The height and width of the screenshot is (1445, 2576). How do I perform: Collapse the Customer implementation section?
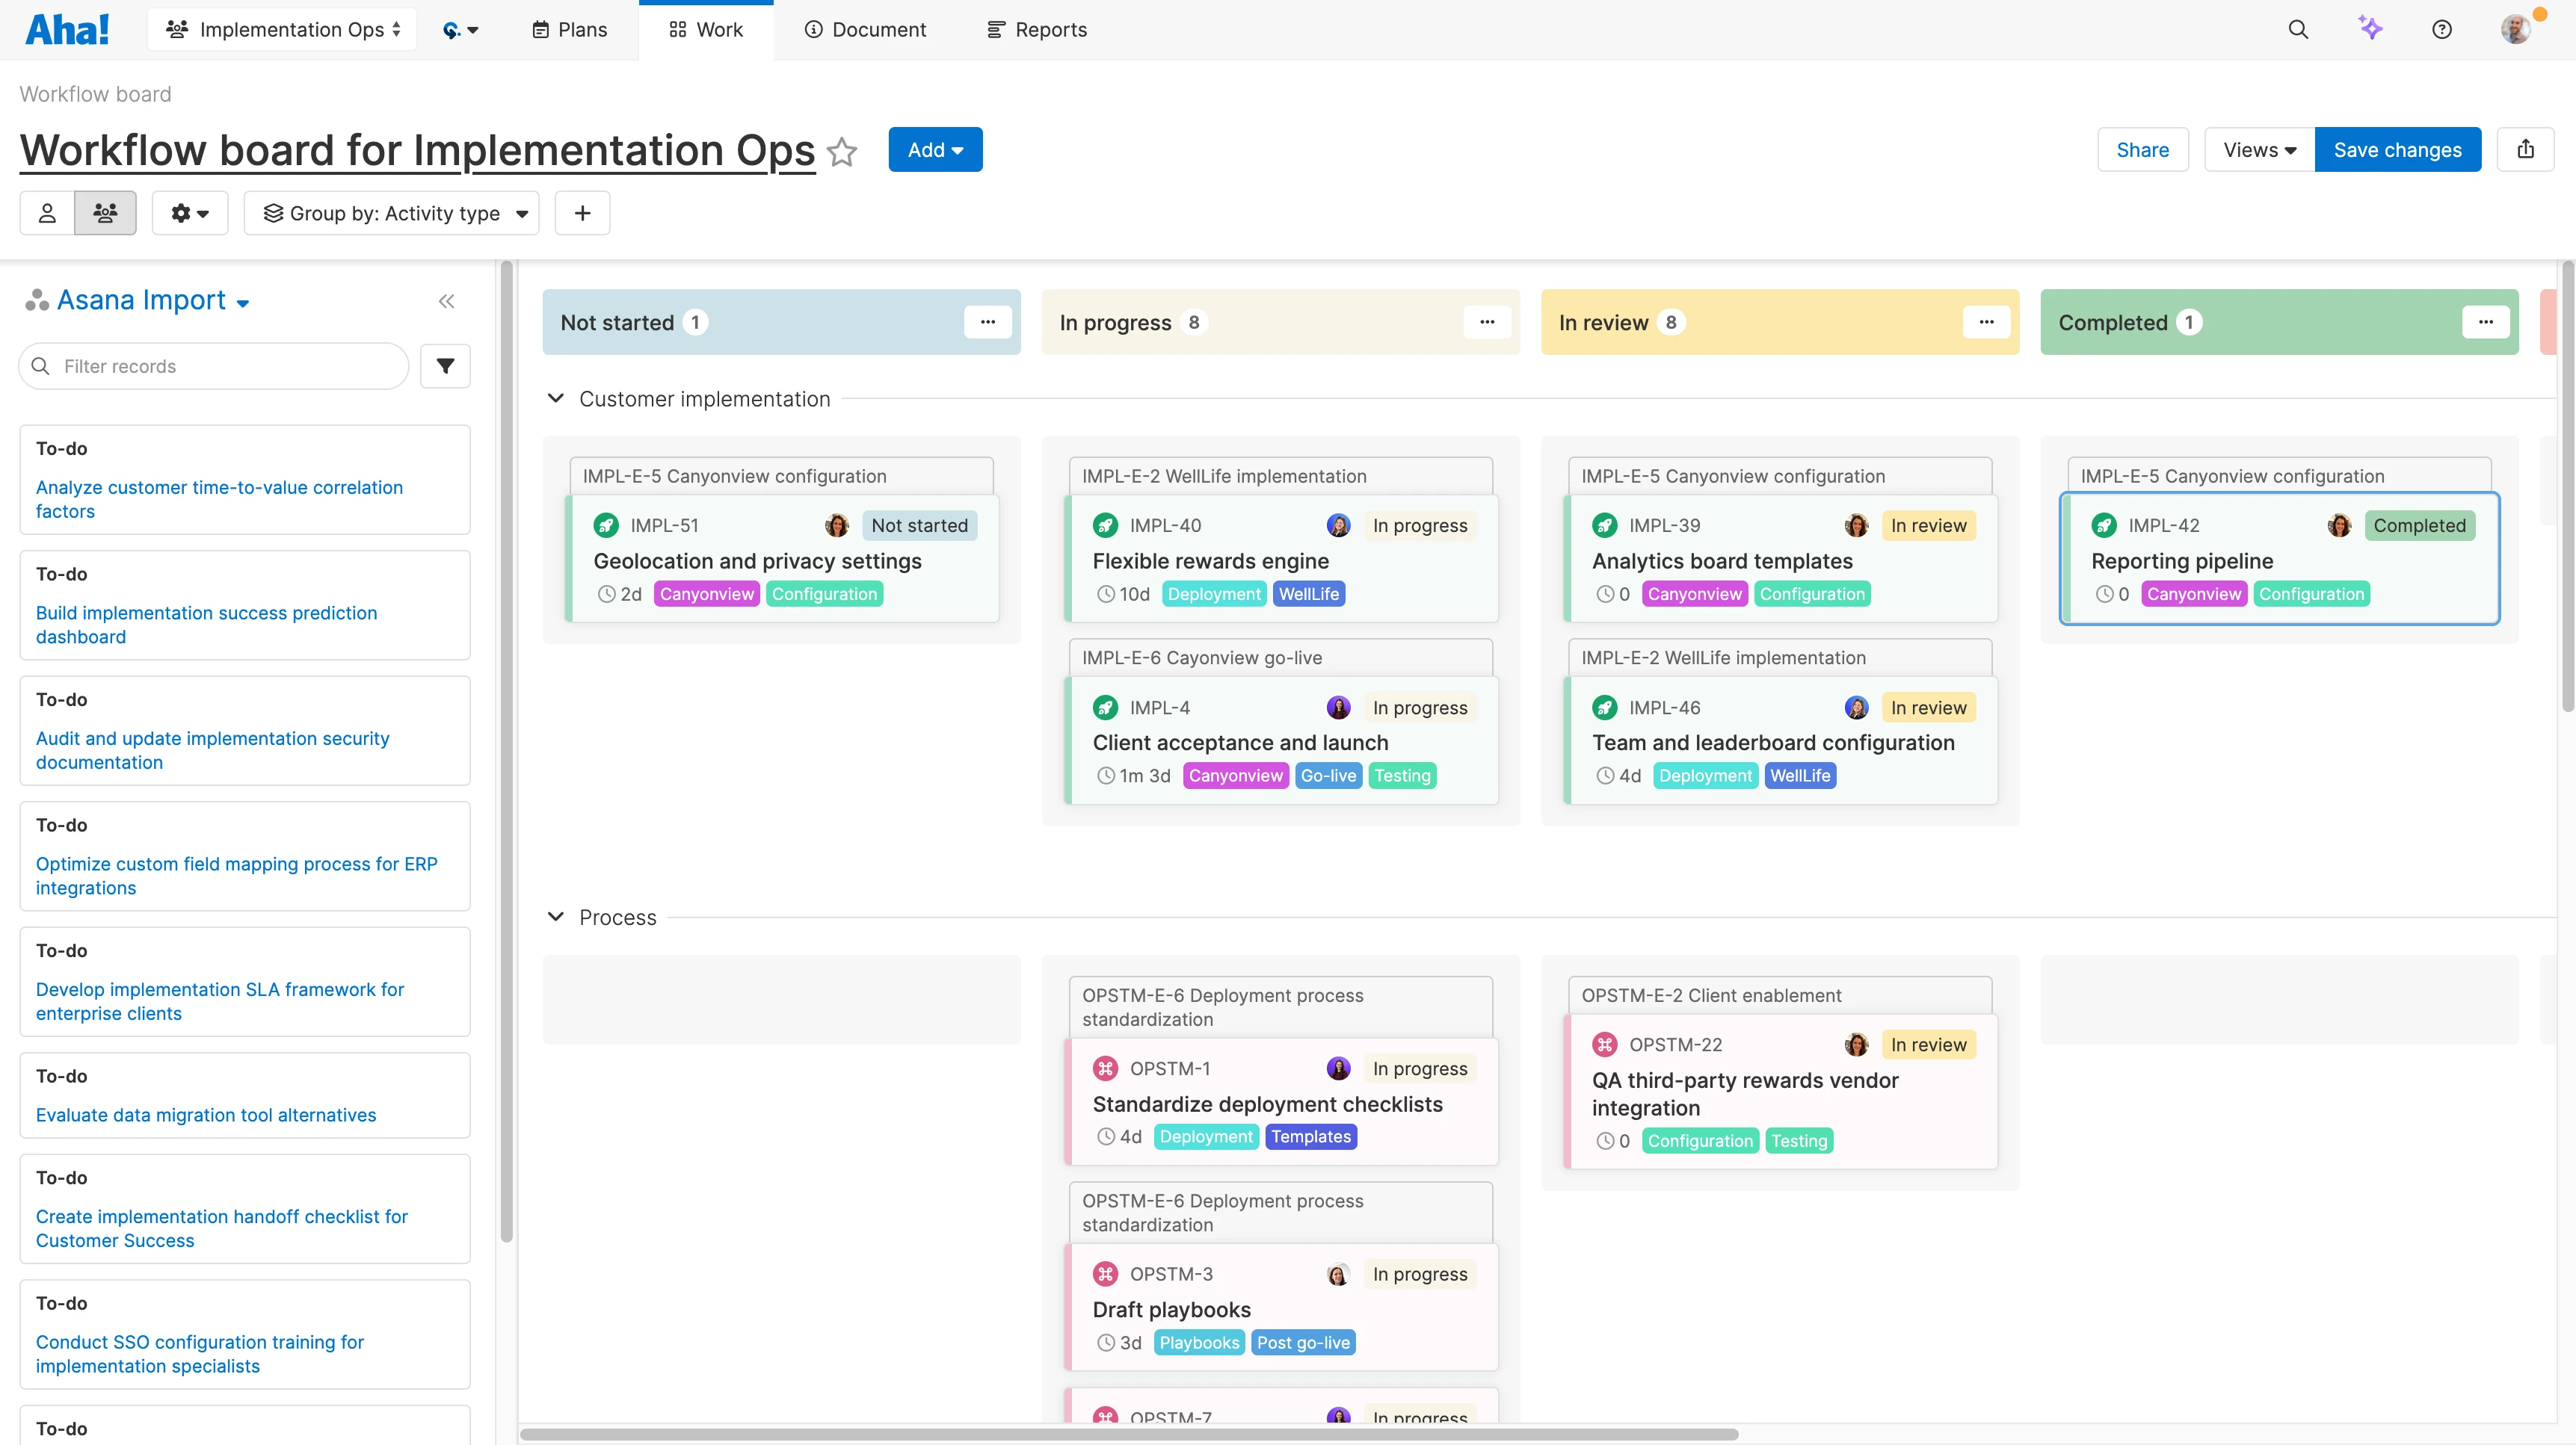(556, 397)
